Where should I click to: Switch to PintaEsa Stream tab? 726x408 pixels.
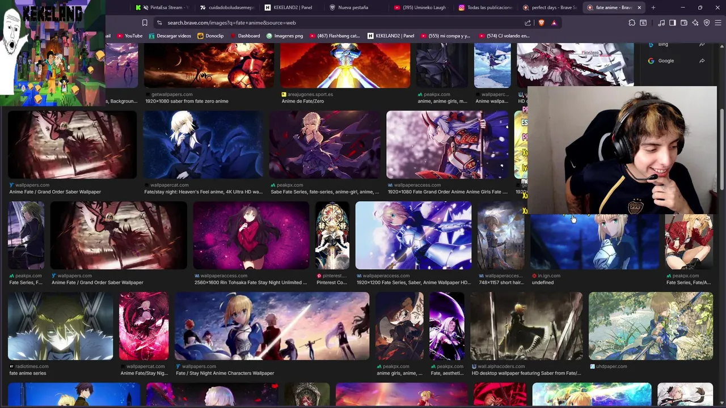click(162, 7)
